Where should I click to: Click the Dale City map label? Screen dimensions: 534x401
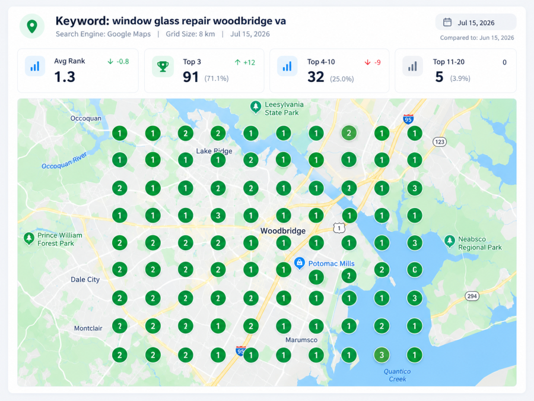click(85, 280)
